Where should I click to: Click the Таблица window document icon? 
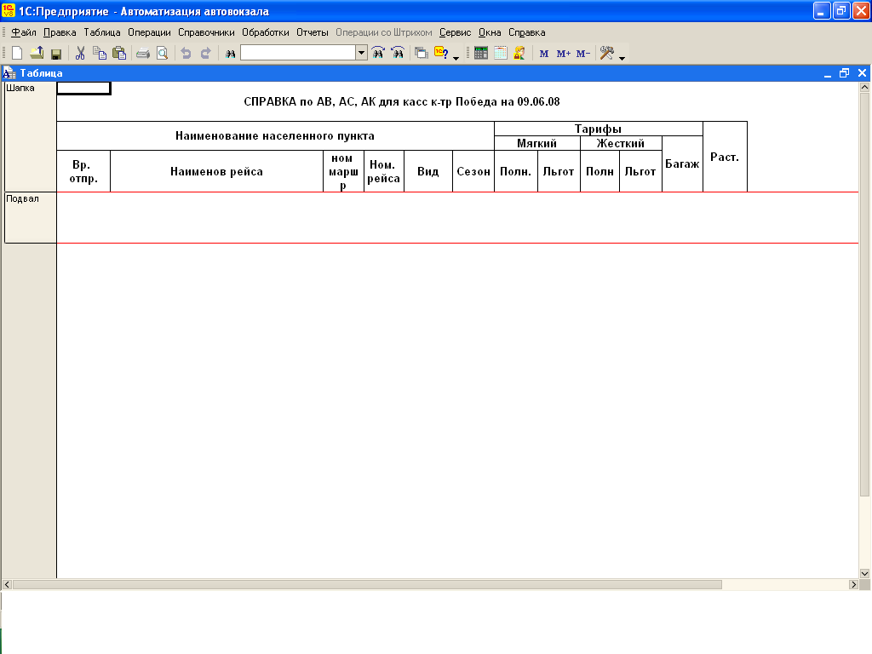pyautogui.click(x=9, y=73)
